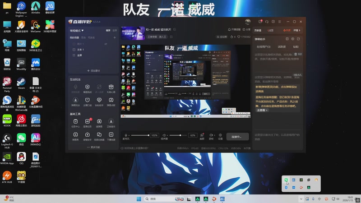Click the 美颜 beauty filter icon
Image resolution: width=361 pixels, height=203 pixels.
click(x=202, y=136)
